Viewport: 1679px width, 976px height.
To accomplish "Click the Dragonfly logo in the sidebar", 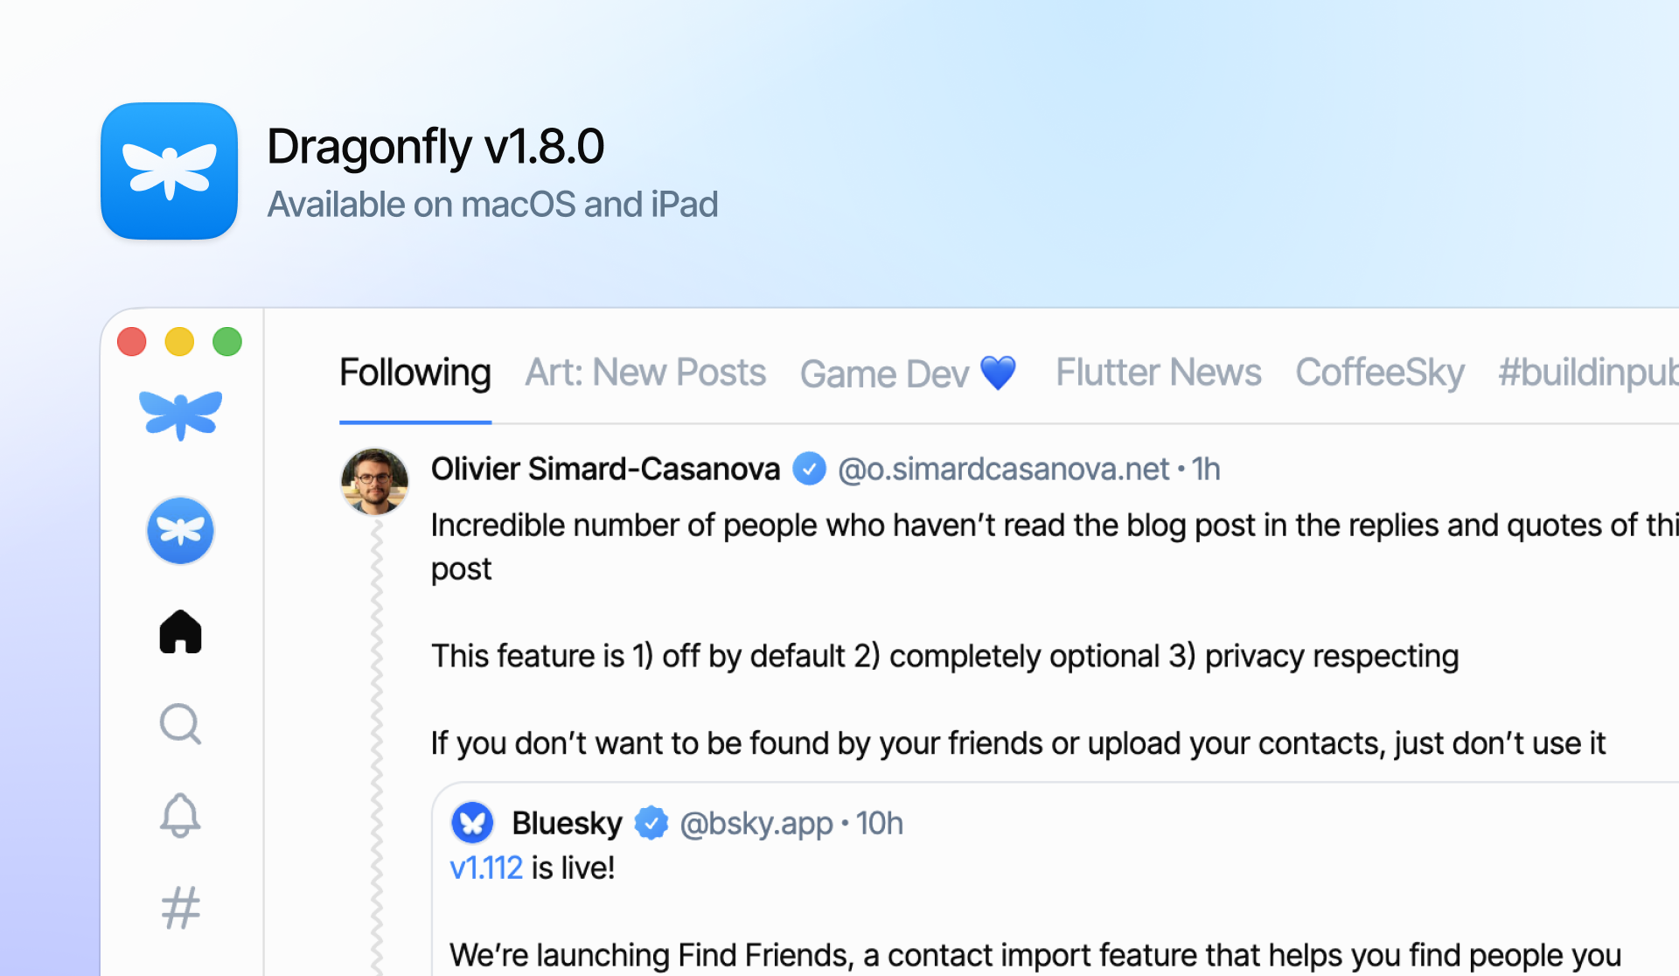I will 180,415.
